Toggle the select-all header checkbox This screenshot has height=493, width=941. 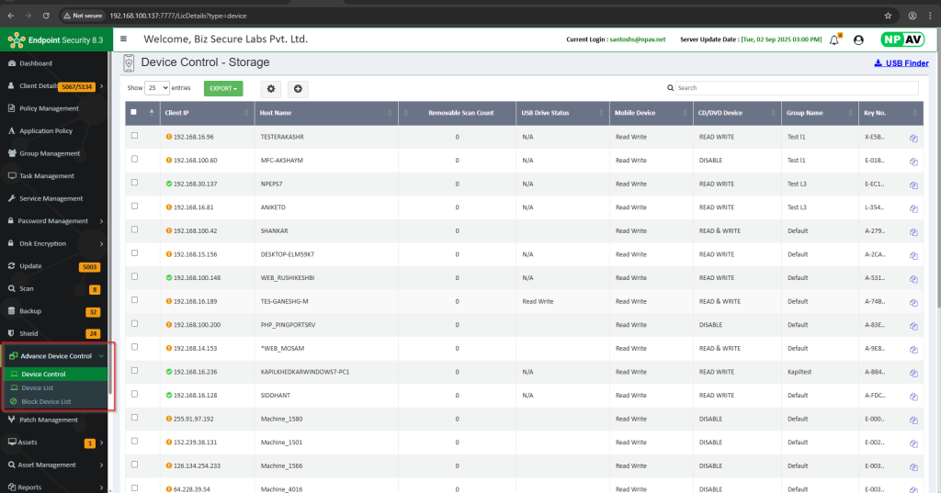point(134,112)
